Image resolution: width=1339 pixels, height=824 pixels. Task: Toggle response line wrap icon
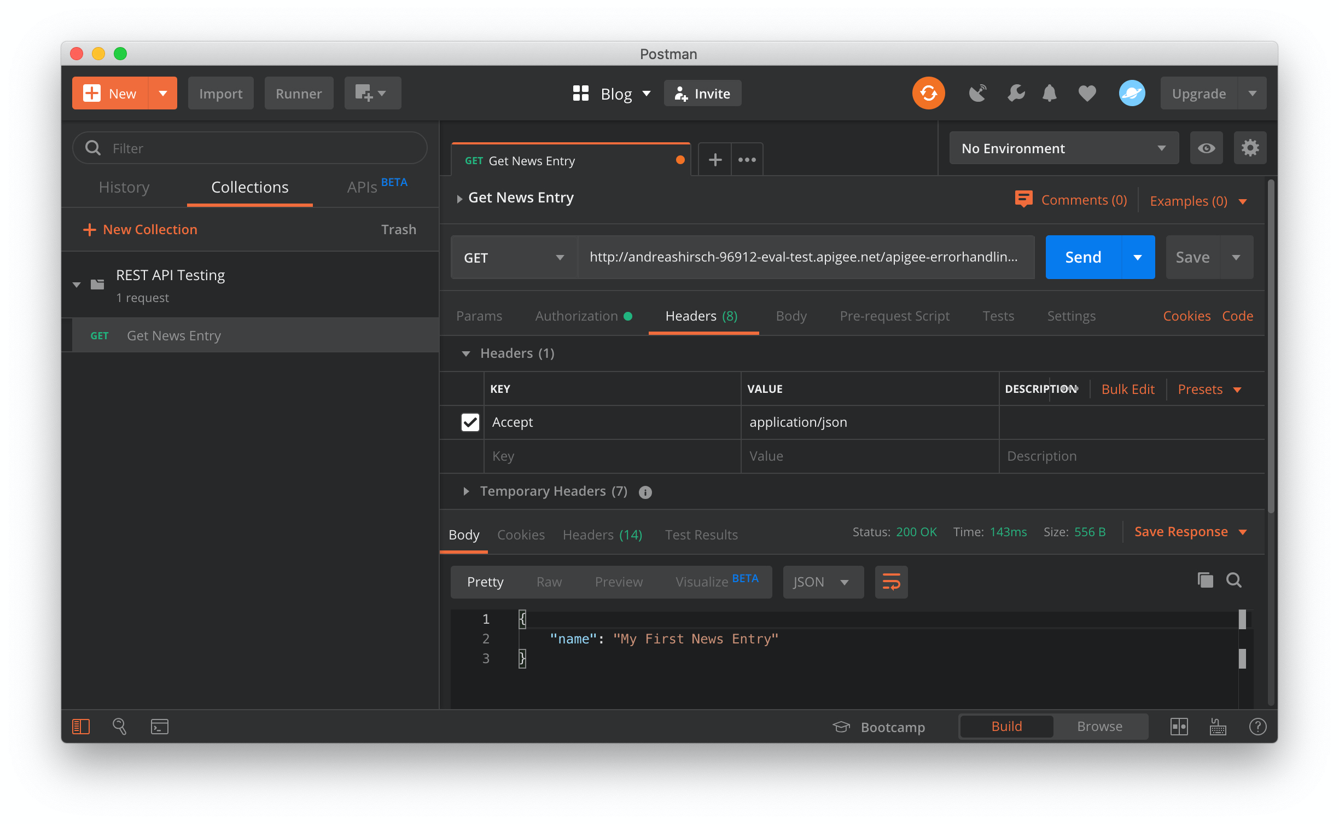[x=891, y=582]
